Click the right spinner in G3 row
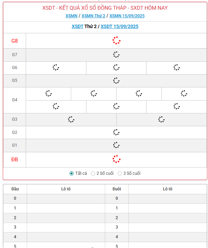The width and height of the screenshot is (208, 248). (161, 119)
